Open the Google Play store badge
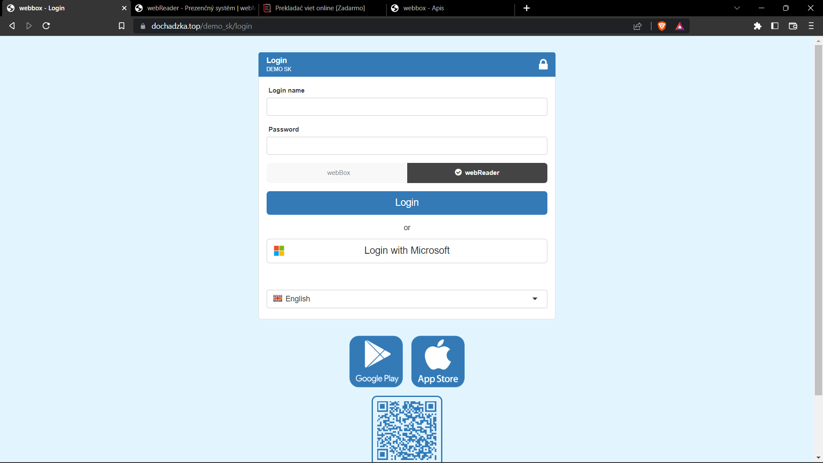Screen dimensions: 823x463 coord(376,361)
